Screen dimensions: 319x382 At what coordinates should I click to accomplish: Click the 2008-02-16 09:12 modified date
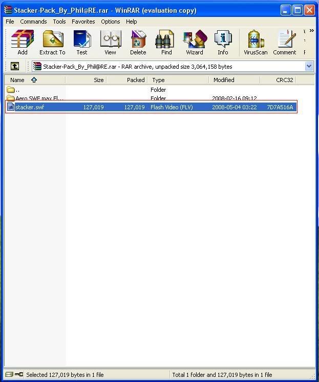point(235,98)
